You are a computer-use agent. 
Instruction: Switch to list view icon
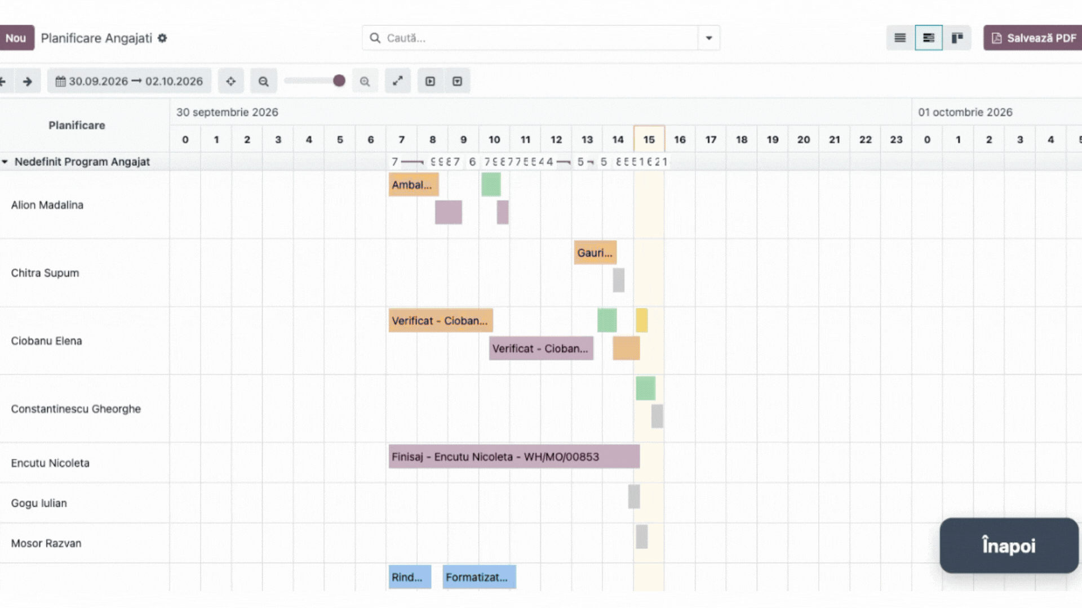(900, 38)
